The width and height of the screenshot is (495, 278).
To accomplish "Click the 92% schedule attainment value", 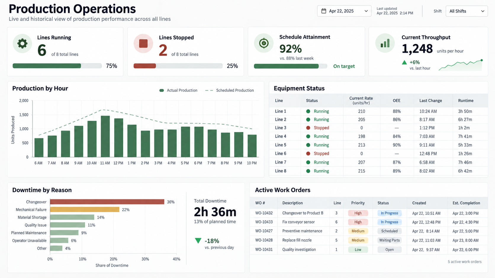I will coord(290,49).
